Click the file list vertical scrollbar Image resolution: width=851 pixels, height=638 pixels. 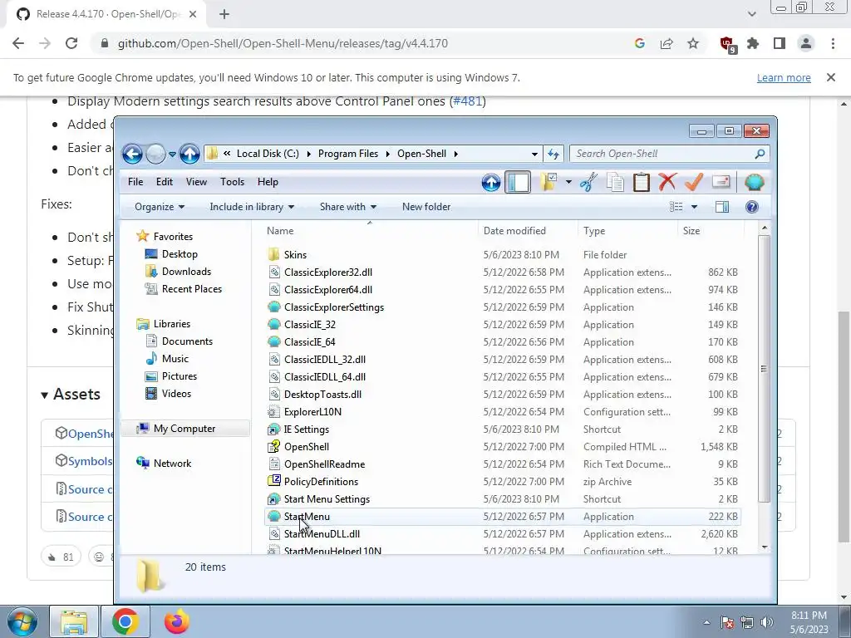point(765,369)
